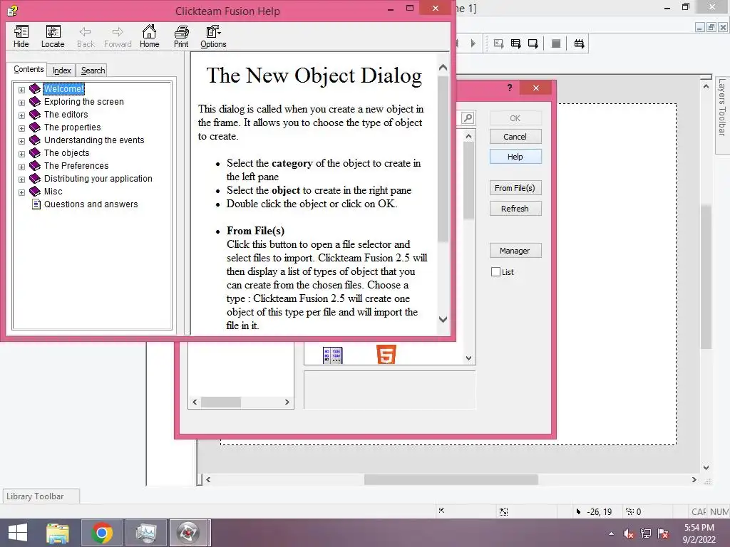Click the dialog's question mark button
The image size is (730, 547).
click(510, 88)
